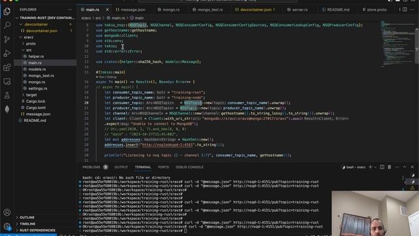This screenshot has height=236, width=419.
Task: Switch to the message.json tab
Action: 130,10
